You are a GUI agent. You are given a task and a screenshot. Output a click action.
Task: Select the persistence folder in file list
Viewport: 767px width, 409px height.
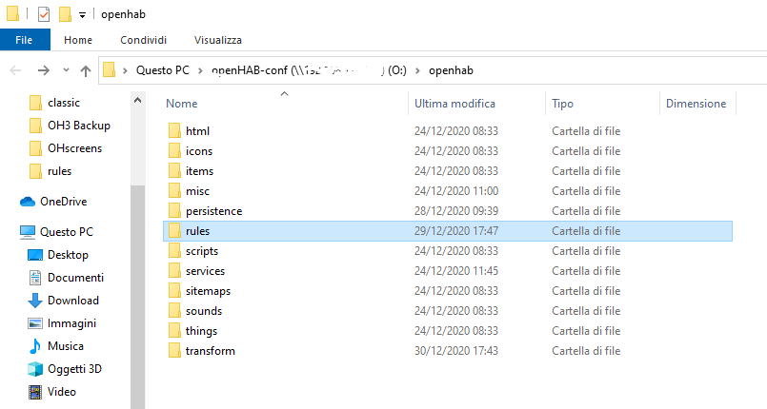coord(213,211)
